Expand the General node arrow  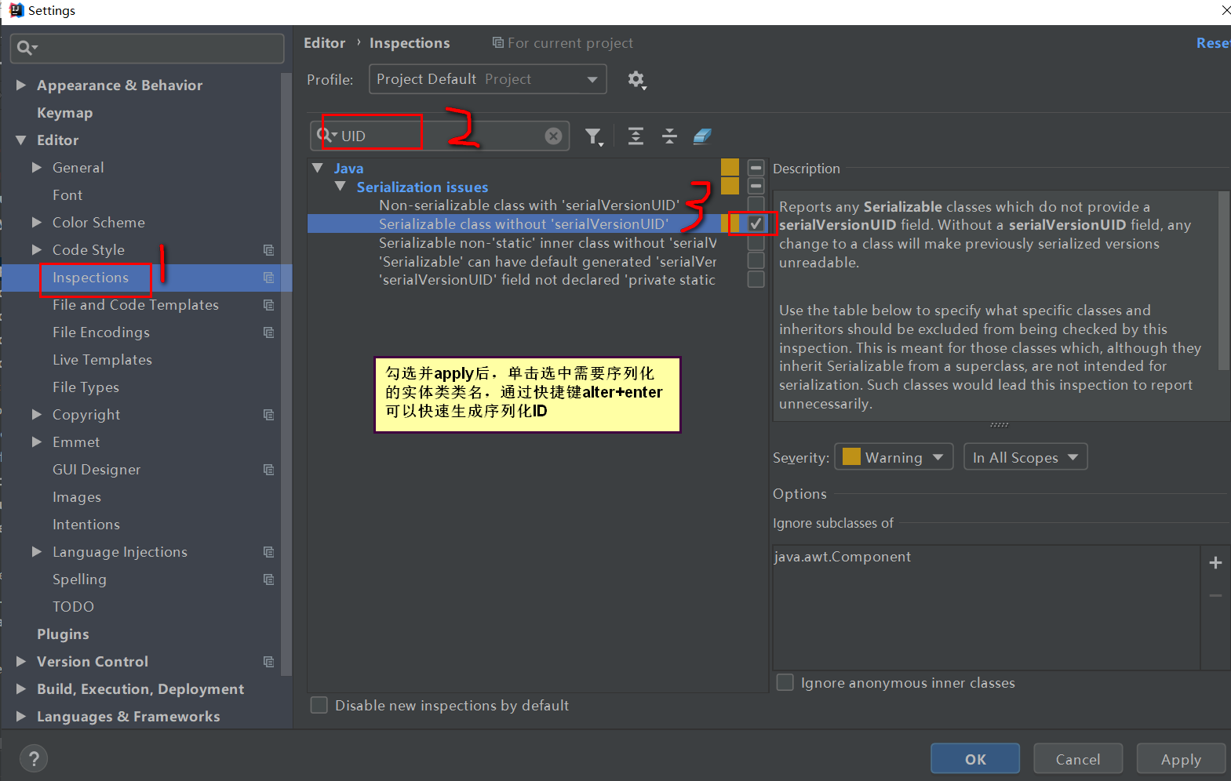click(37, 168)
